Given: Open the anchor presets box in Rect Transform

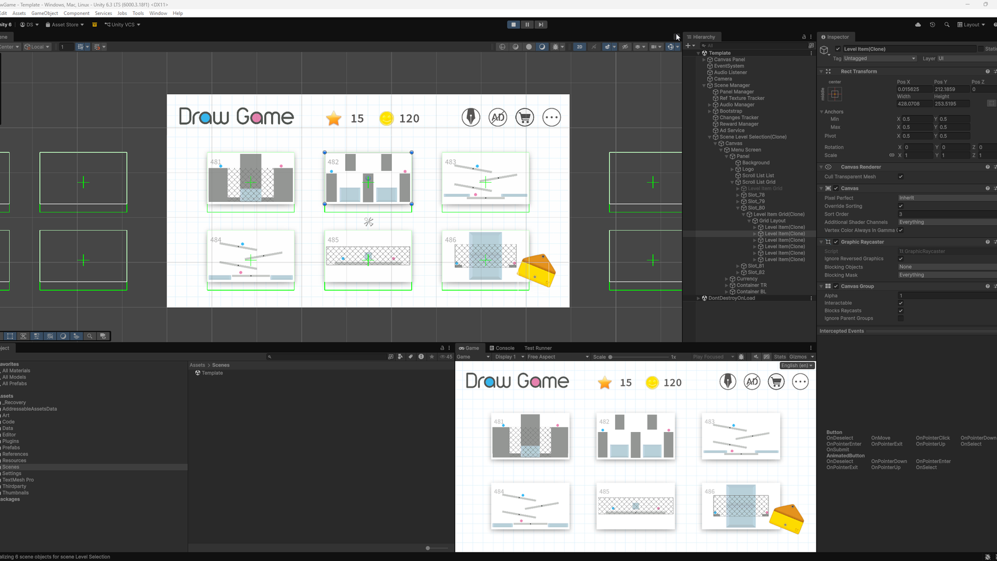Looking at the screenshot, I should [835, 94].
